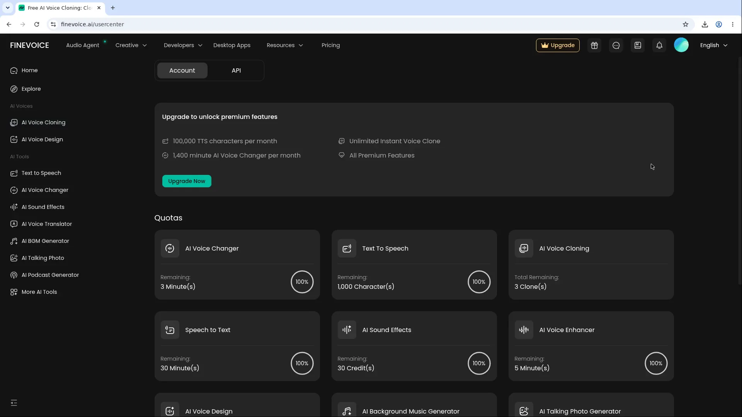
Task: Bookmark this page with the star icon
Action: click(x=686, y=24)
